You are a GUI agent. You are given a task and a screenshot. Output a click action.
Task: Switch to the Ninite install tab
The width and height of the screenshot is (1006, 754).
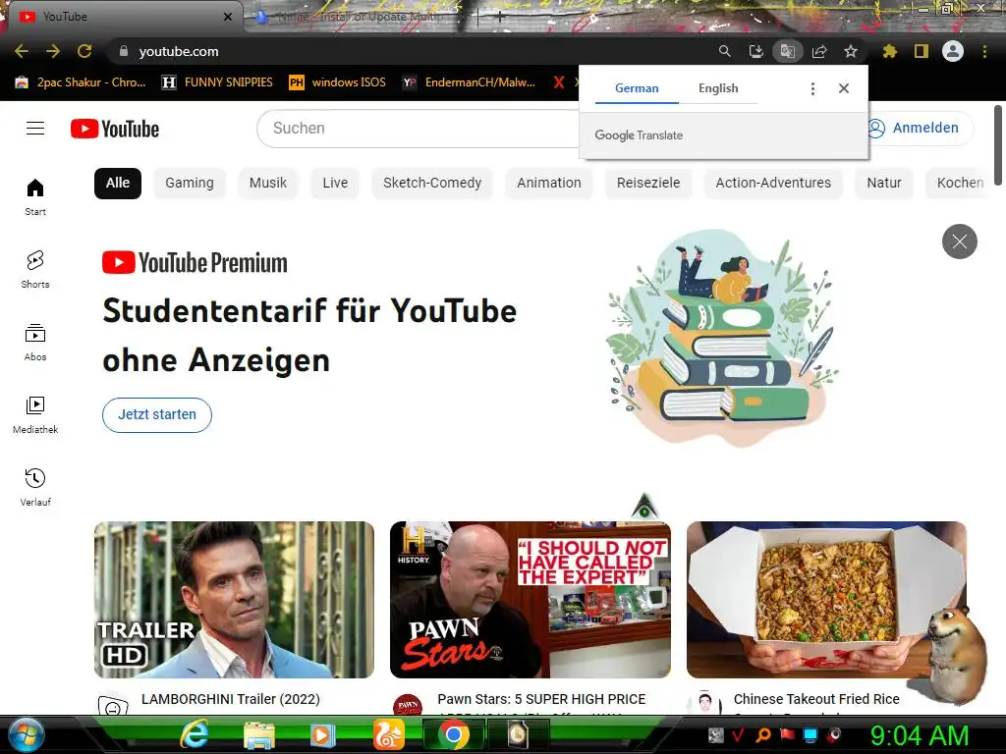pos(360,17)
